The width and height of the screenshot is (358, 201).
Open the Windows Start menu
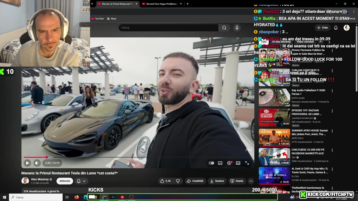(x=4, y=197)
